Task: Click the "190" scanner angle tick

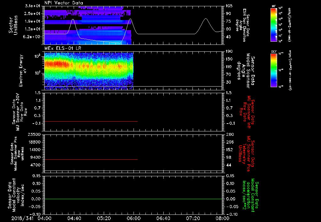Action: tap(229, 51)
